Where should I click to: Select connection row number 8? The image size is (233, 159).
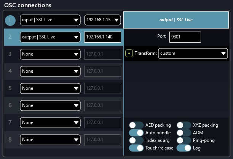pyautogui.click(x=11, y=140)
